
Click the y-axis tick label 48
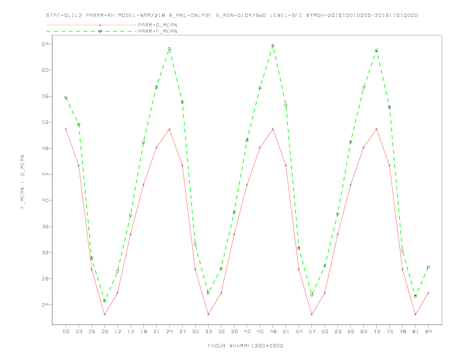[45, 148]
